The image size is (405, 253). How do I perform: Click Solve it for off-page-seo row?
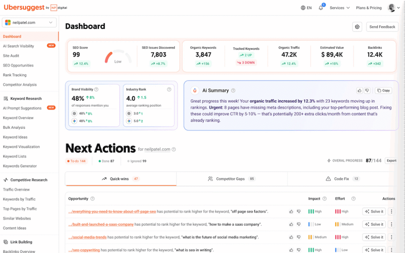point(374,211)
